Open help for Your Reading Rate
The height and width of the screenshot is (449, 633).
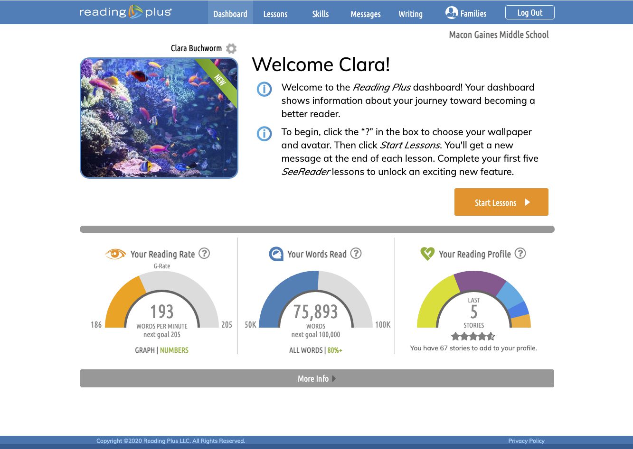click(204, 253)
